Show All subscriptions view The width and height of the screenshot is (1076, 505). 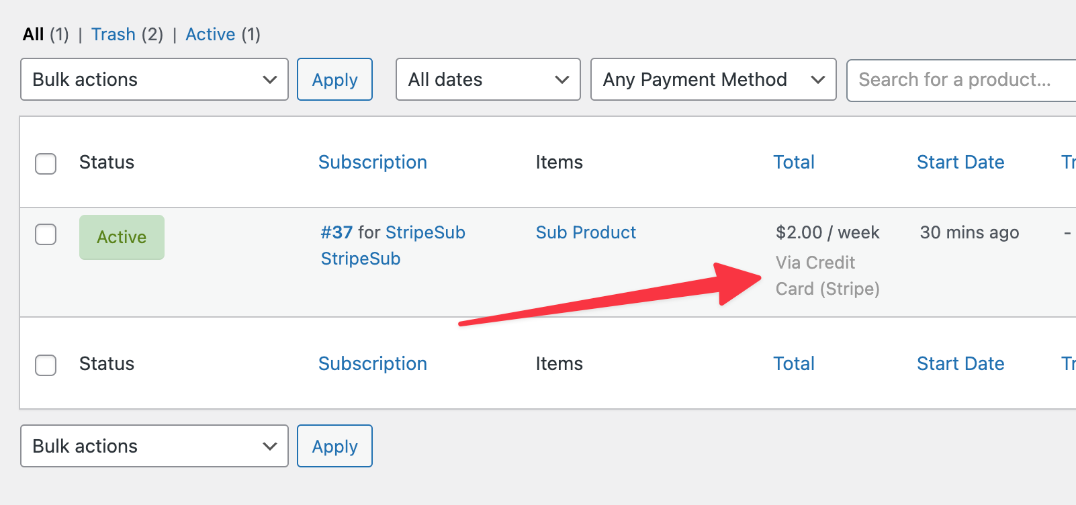33,34
